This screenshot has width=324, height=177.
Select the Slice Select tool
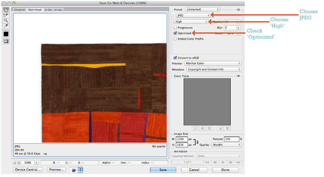6,15
